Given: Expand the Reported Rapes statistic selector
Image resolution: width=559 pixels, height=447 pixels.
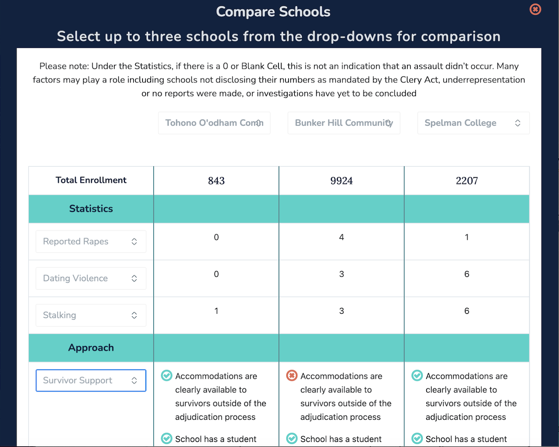Looking at the screenshot, I should coord(91,241).
